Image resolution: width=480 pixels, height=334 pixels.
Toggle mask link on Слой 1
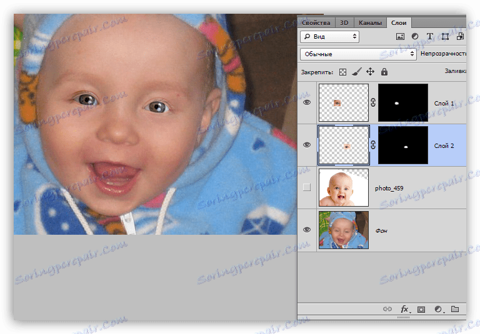[x=373, y=103]
